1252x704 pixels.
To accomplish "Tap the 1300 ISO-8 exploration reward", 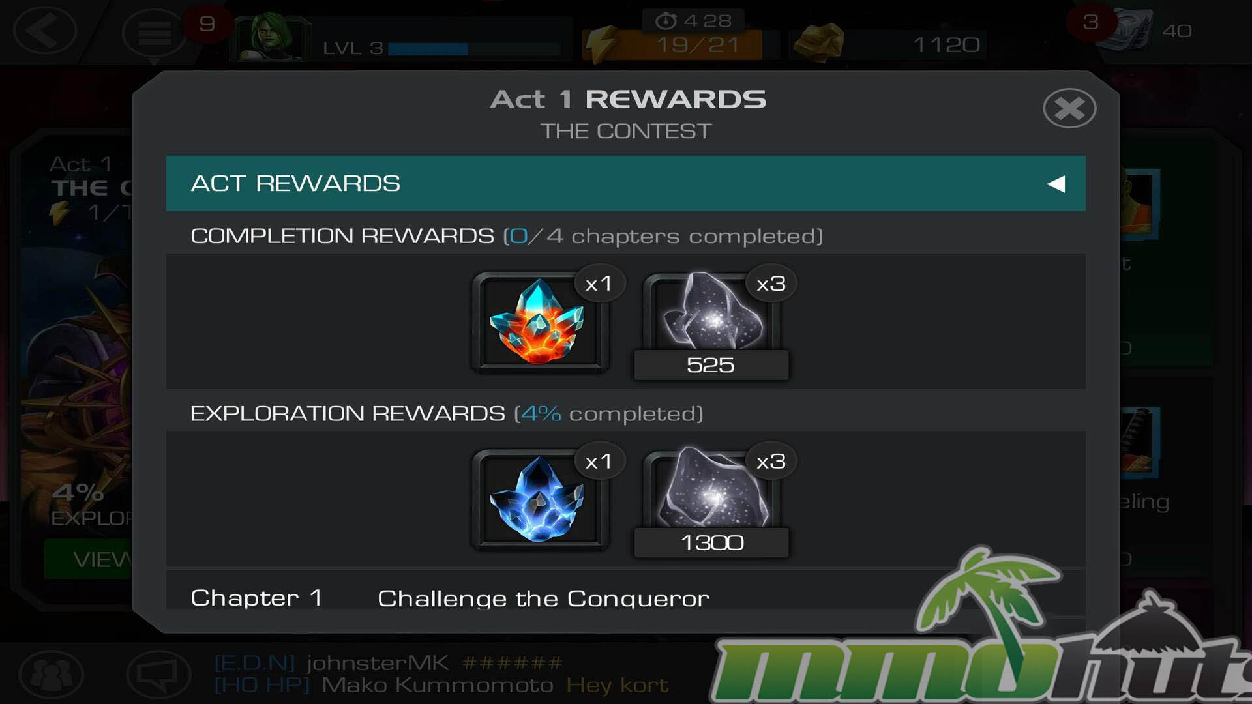I will click(711, 501).
